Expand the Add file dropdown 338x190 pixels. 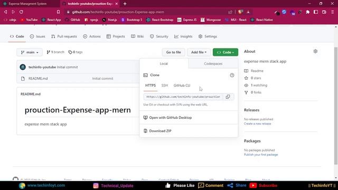pos(199,52)
